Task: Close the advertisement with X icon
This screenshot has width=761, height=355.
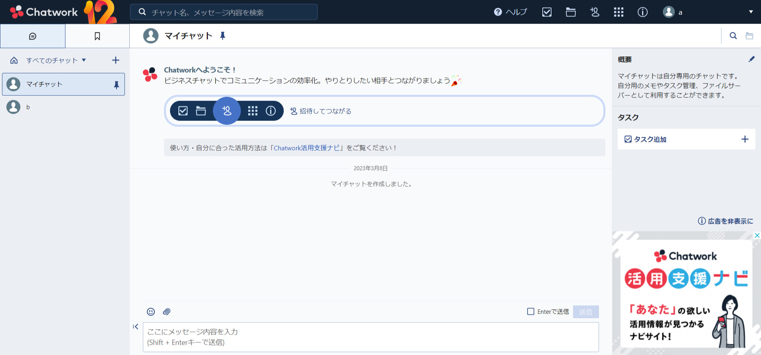Action: [x=757, y=235]
